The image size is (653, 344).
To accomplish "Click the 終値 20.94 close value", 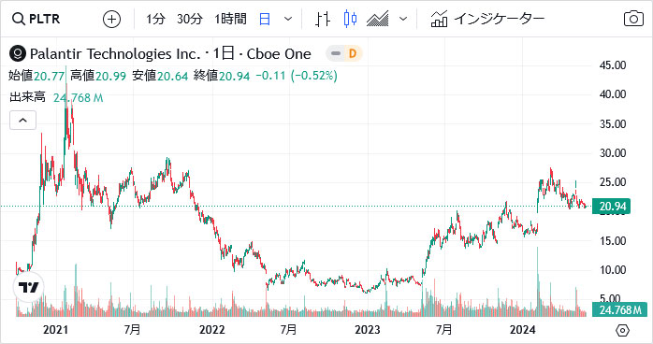I will tap(222, 76).
